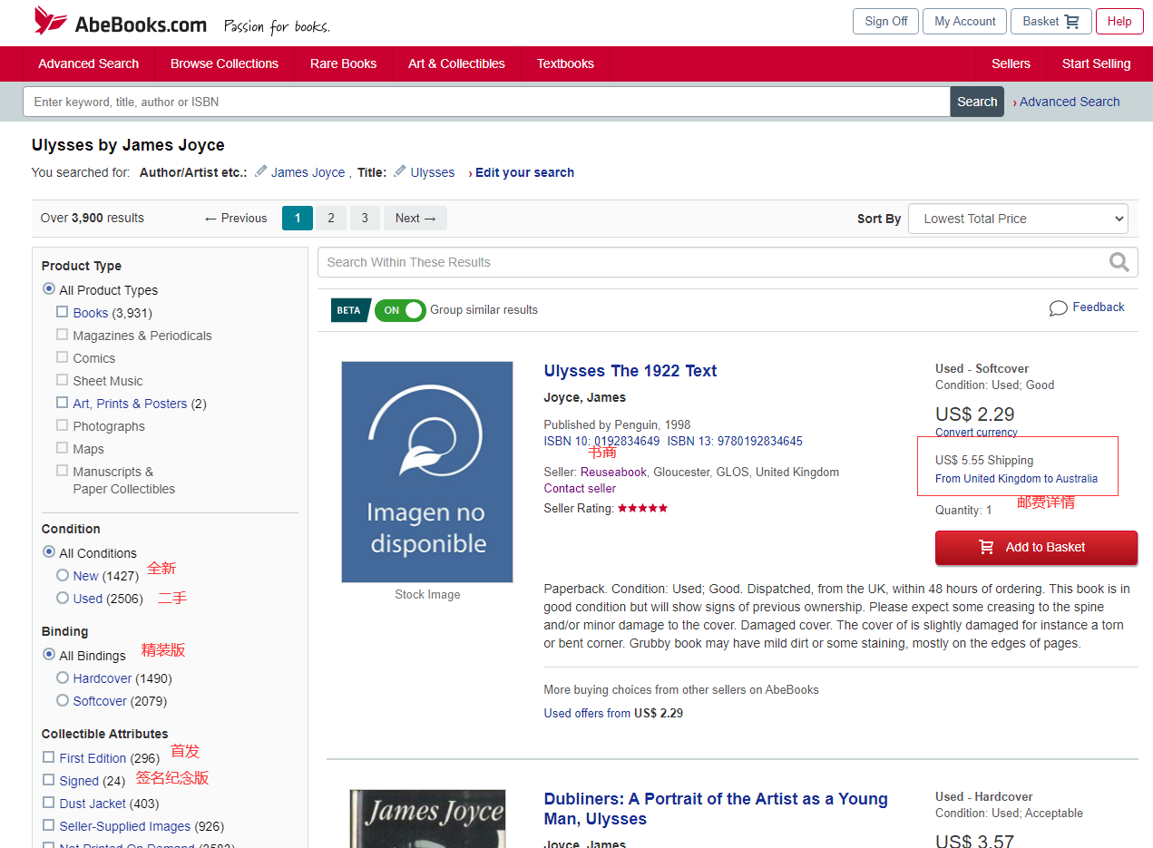Click the Feedback speech bubble icon
The width and height of the screenshot is (1153, 848).
tap(1058, 308)
